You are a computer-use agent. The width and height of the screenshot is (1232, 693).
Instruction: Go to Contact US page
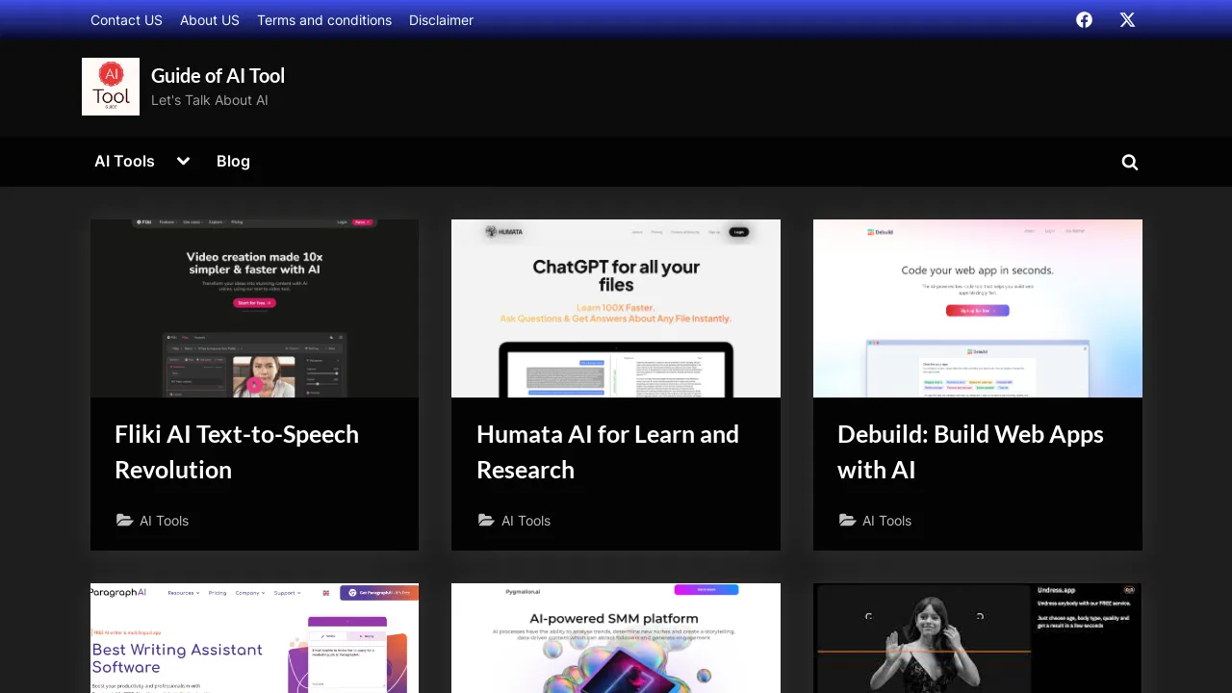(126, 20)
